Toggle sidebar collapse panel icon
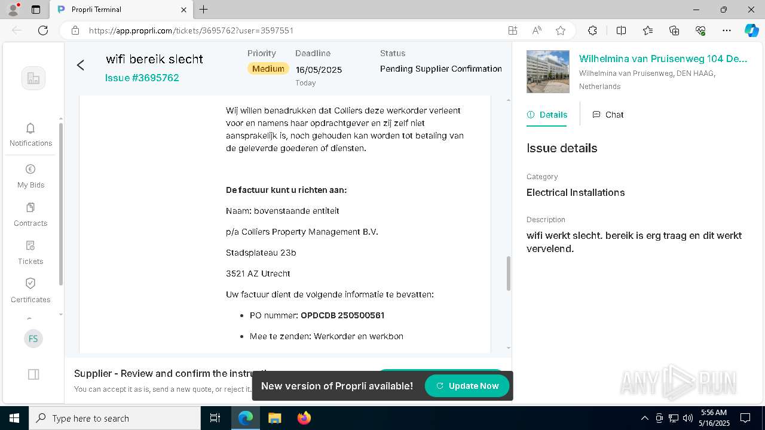The image size is (765, 430). coord(33,374)
